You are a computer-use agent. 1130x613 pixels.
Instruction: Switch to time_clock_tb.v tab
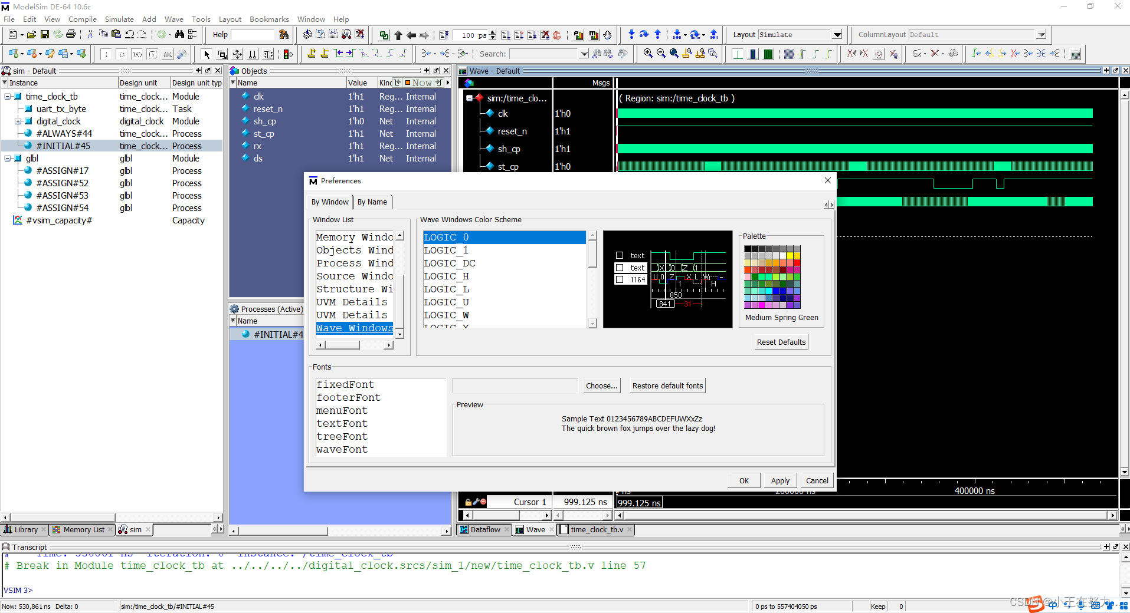[x=597, y=529]
